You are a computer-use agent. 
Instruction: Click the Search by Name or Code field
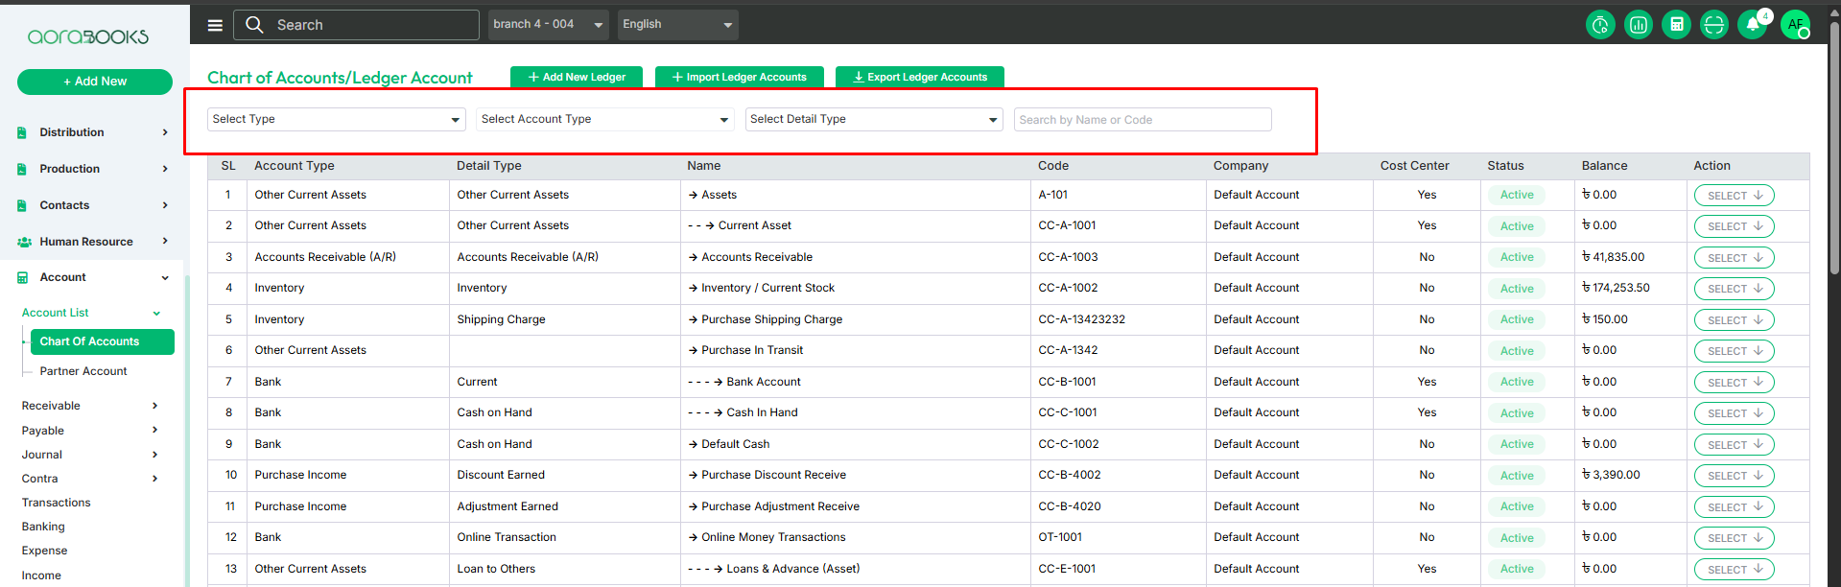pos(1142,120)
